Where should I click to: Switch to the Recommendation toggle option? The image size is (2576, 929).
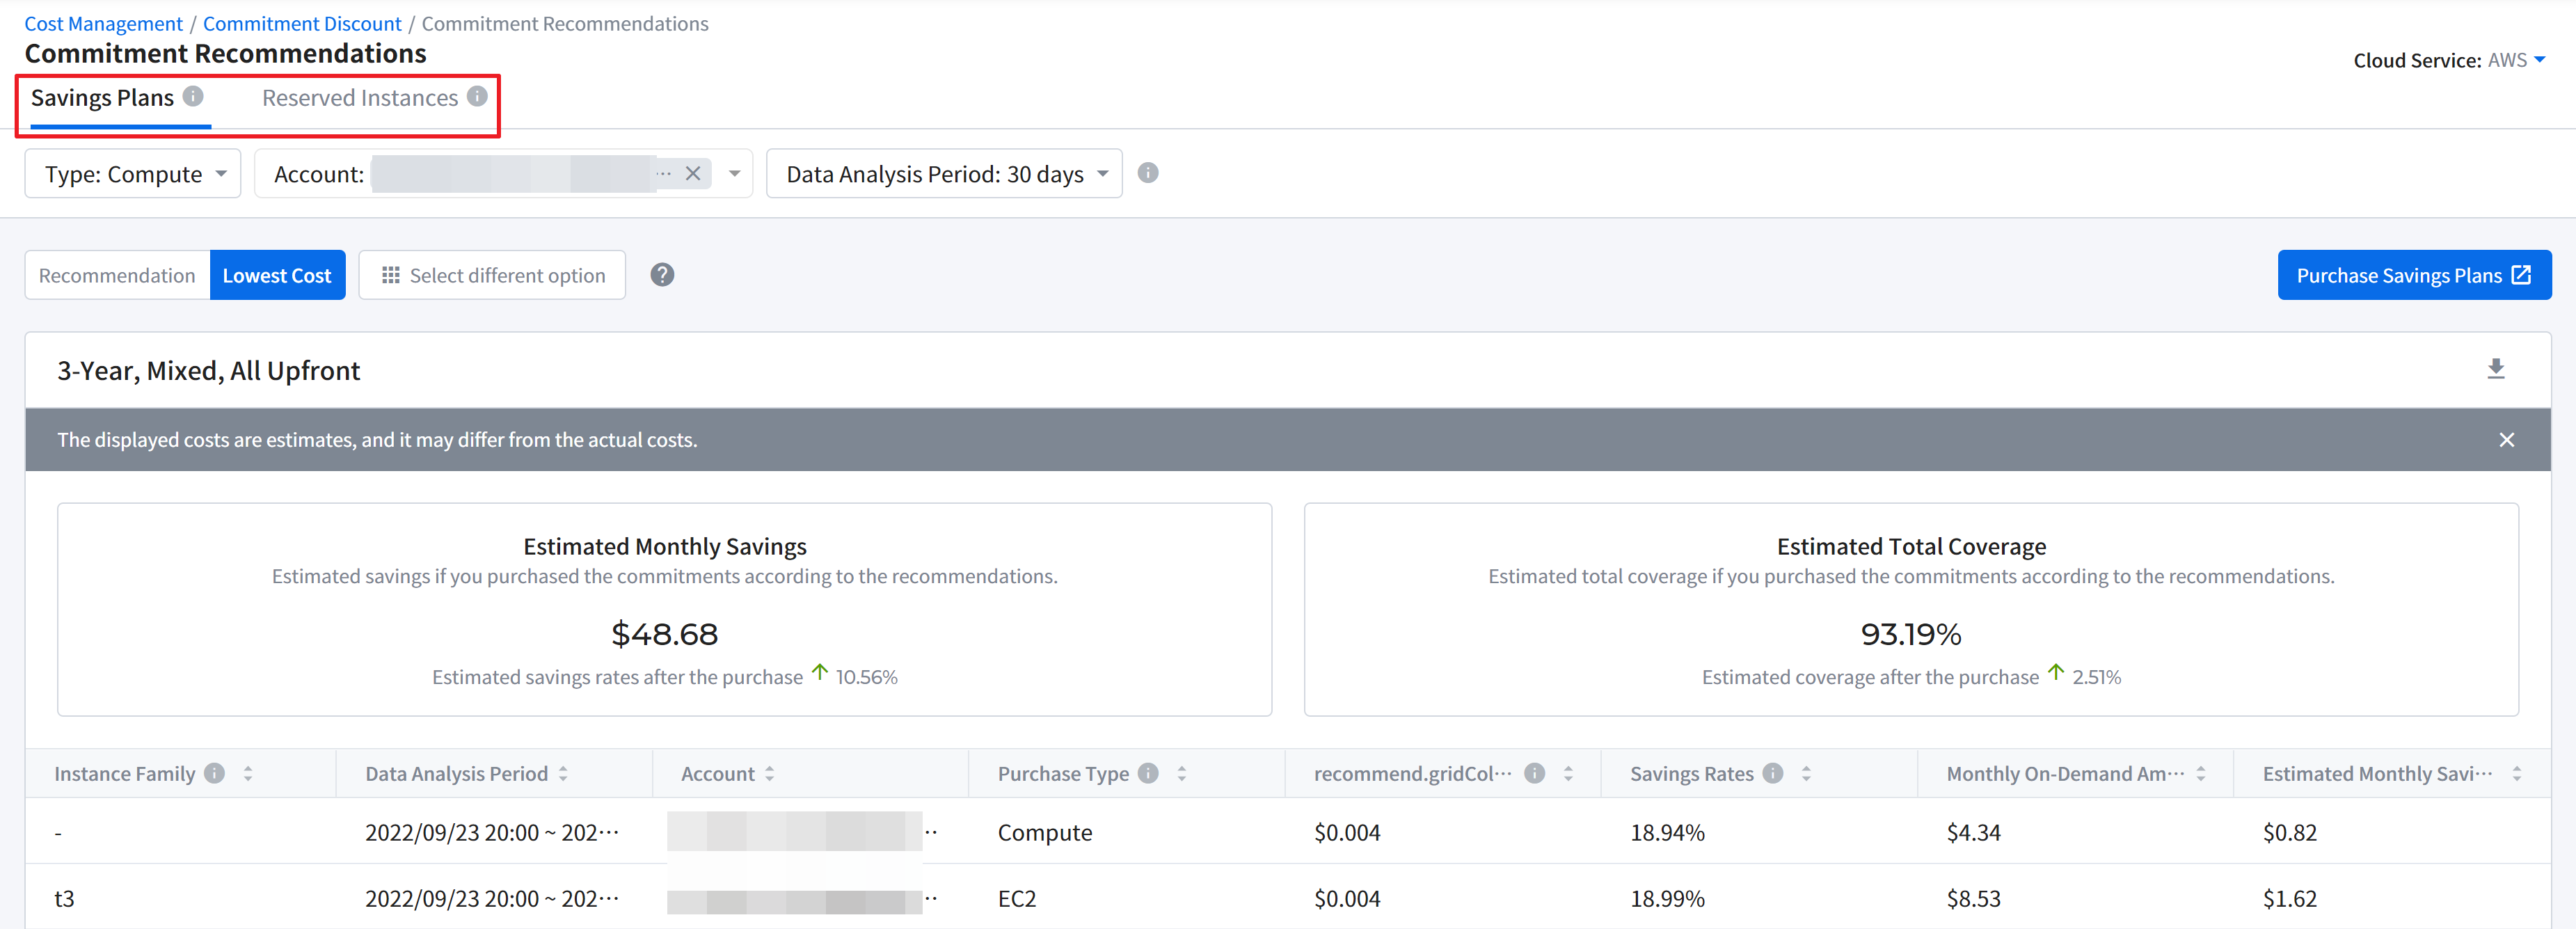[117, 275]
